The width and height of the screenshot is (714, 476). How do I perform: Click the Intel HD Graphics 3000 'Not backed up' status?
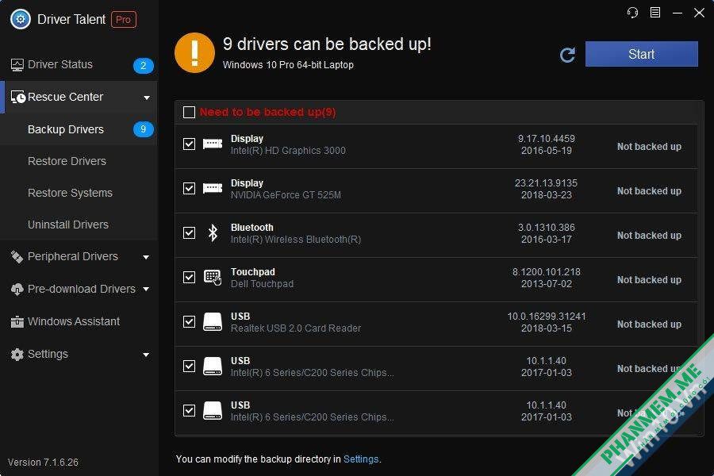tap(649, 147)
